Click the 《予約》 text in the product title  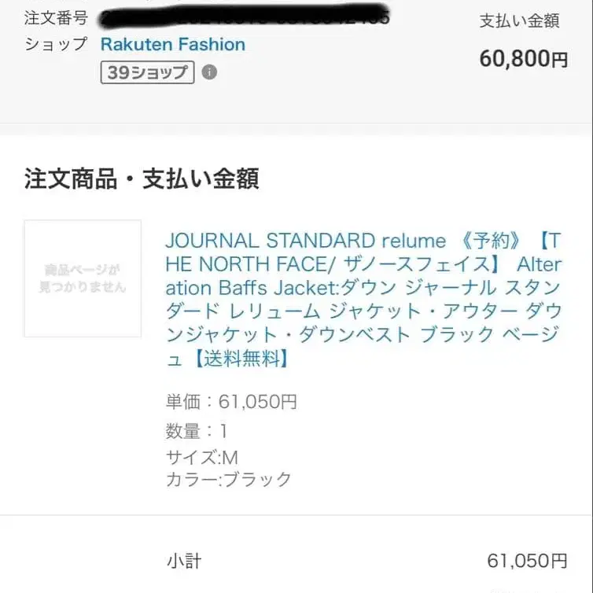tap(491, 241)
